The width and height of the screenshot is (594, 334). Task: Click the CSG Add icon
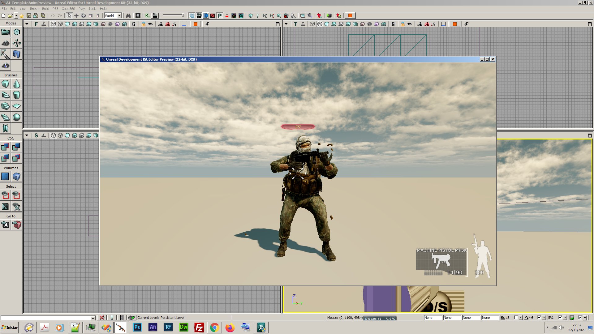tap(6, 147)
